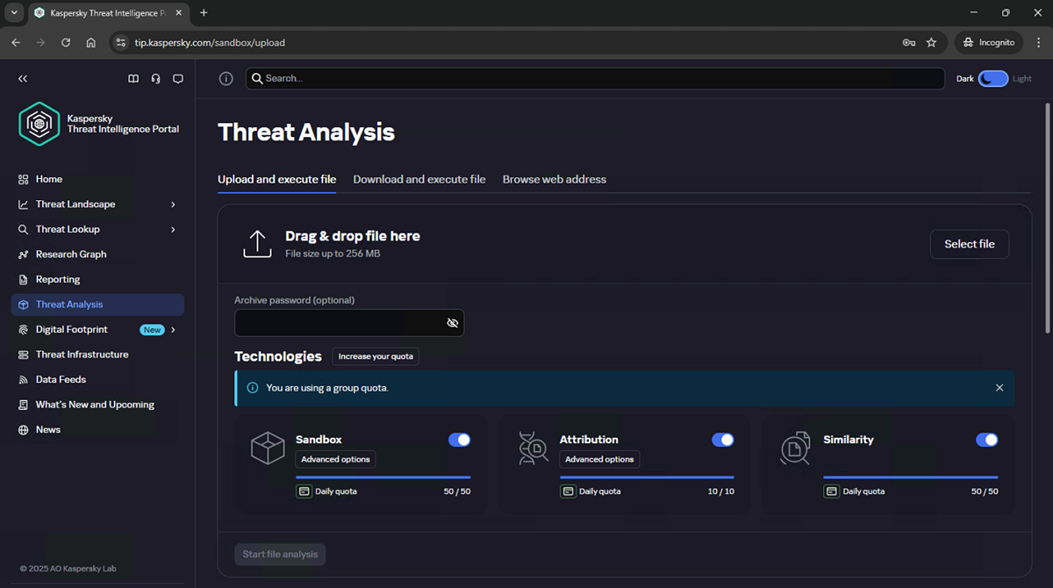Disable the Sandbox toggle
1053x588 pixels.
pos(460,440)
